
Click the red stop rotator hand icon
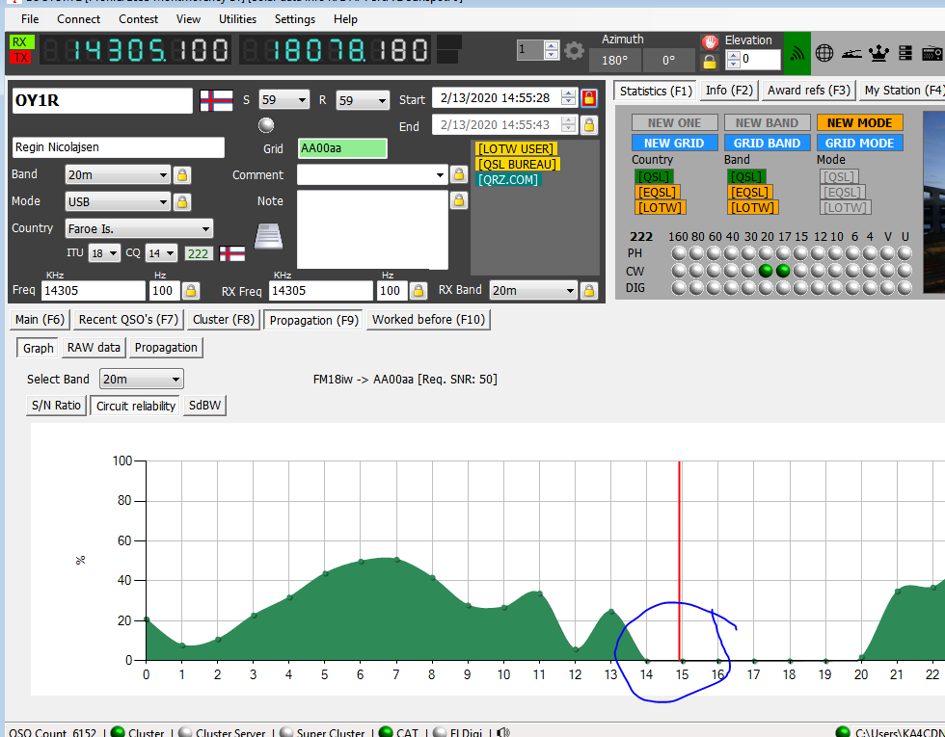[710, 42]
